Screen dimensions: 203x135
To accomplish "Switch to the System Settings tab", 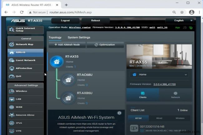I will point(79,37).
